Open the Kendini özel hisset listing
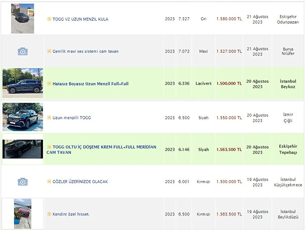The width and height of the screenshot is (305, 230). pos(71,214)
